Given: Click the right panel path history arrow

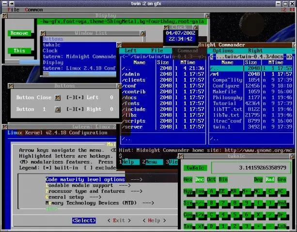Looking at the screenshot, I should 289,57.
